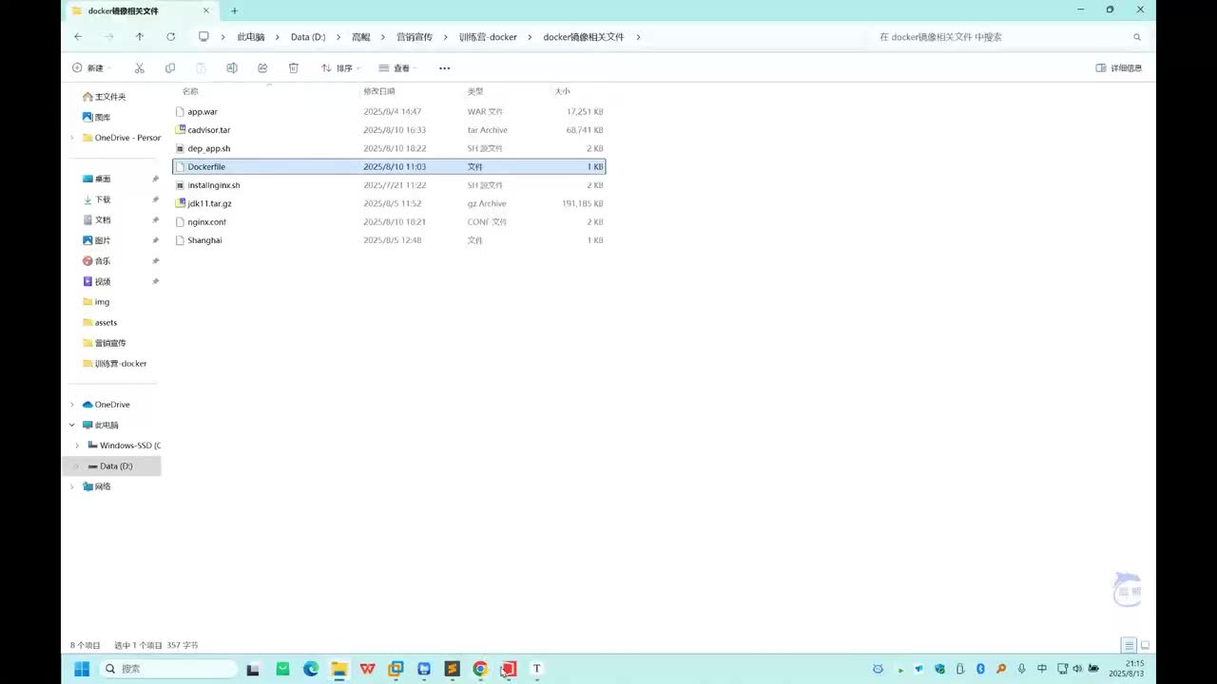Switch to details list view icon
This screenshot has height=684, width=1217.
point(1129,645)
